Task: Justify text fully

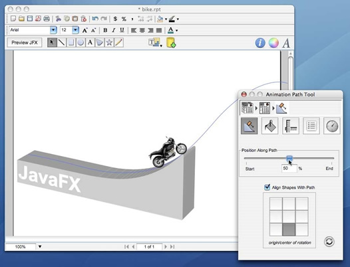Action: click(x=159, y=30)
